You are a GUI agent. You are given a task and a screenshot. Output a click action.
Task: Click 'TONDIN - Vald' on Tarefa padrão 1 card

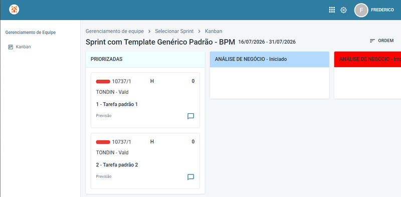coord(112,92)
